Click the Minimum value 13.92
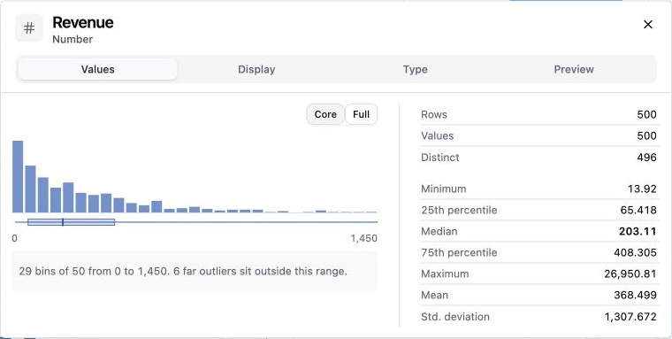Viewport: 672px width, 339px height. [x=642, y=189]
